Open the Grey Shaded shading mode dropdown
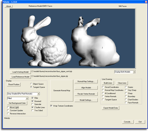 (x=24, y=94)
